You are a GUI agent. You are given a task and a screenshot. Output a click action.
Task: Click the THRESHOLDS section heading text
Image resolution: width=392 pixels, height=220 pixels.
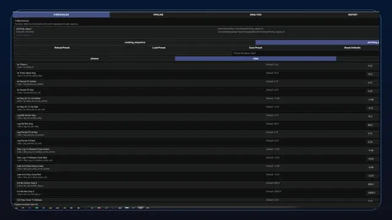22,21
